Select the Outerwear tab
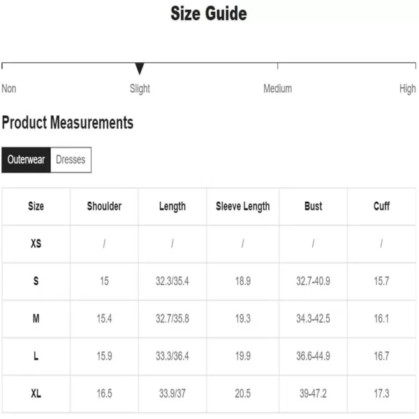This screenshot has height=419, width=419. pos(27,160)
